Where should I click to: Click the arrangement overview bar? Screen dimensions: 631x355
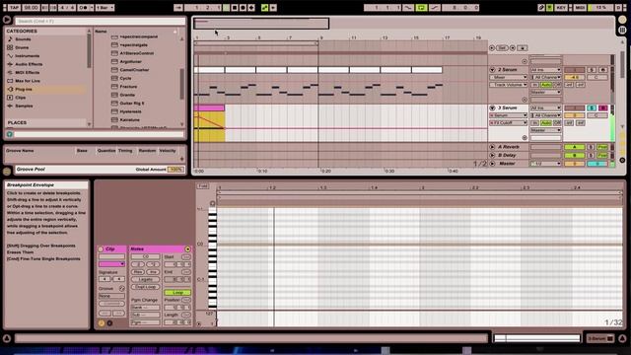[403, 24]
